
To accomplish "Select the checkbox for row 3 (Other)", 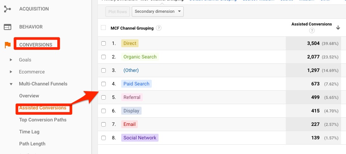I will [104, 70].
